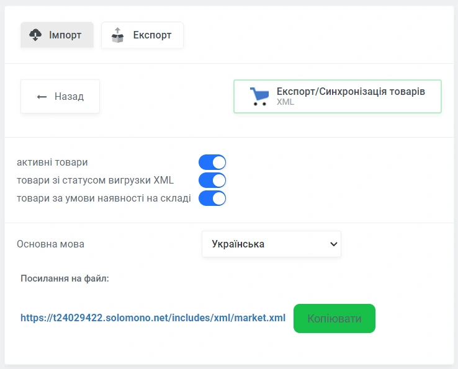Click the blue shopping cart icon

coord(259,97)
